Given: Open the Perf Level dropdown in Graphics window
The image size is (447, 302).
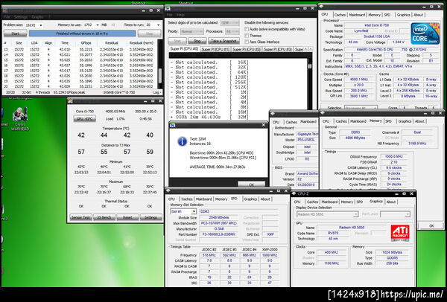Looking at the screenshot, I should coord(395,214).
